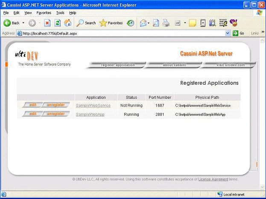Click the Application column header
Screen dimensions: 266x199
coord(96,98)
